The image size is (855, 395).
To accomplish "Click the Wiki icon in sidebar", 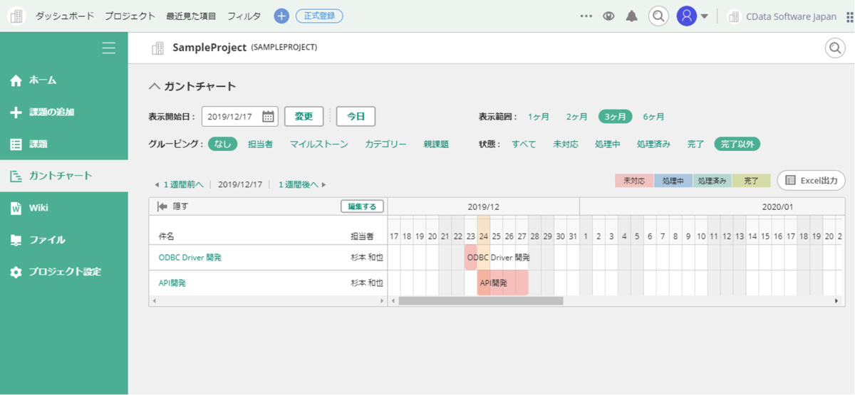I will tap(16, 208).
